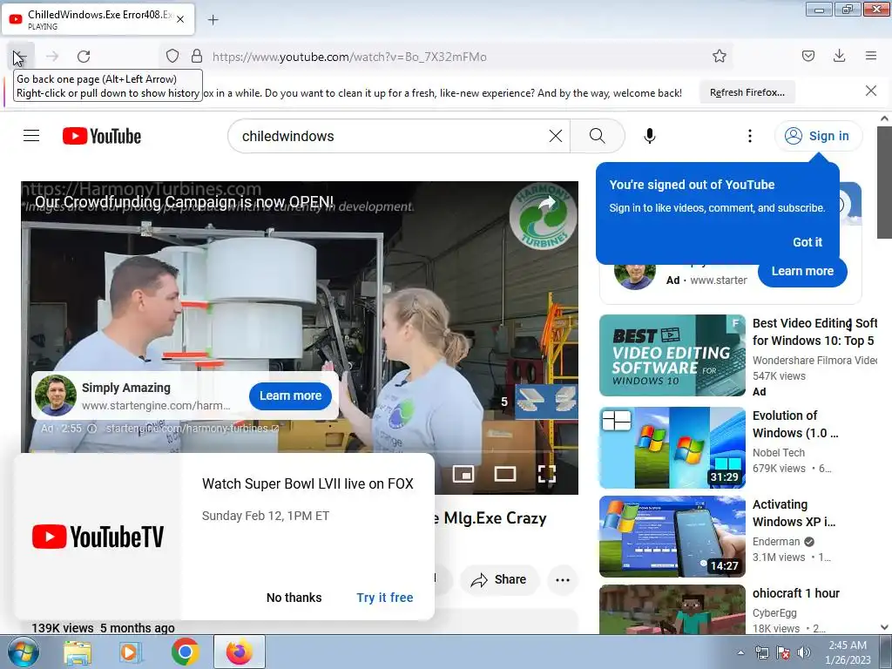Search with your voice microphone
Image resolution: width=892 pixels, height=669 pixels.
point(650,136)
